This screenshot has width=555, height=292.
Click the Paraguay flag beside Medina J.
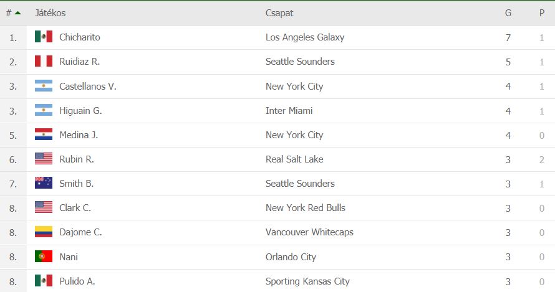(44, 134)
